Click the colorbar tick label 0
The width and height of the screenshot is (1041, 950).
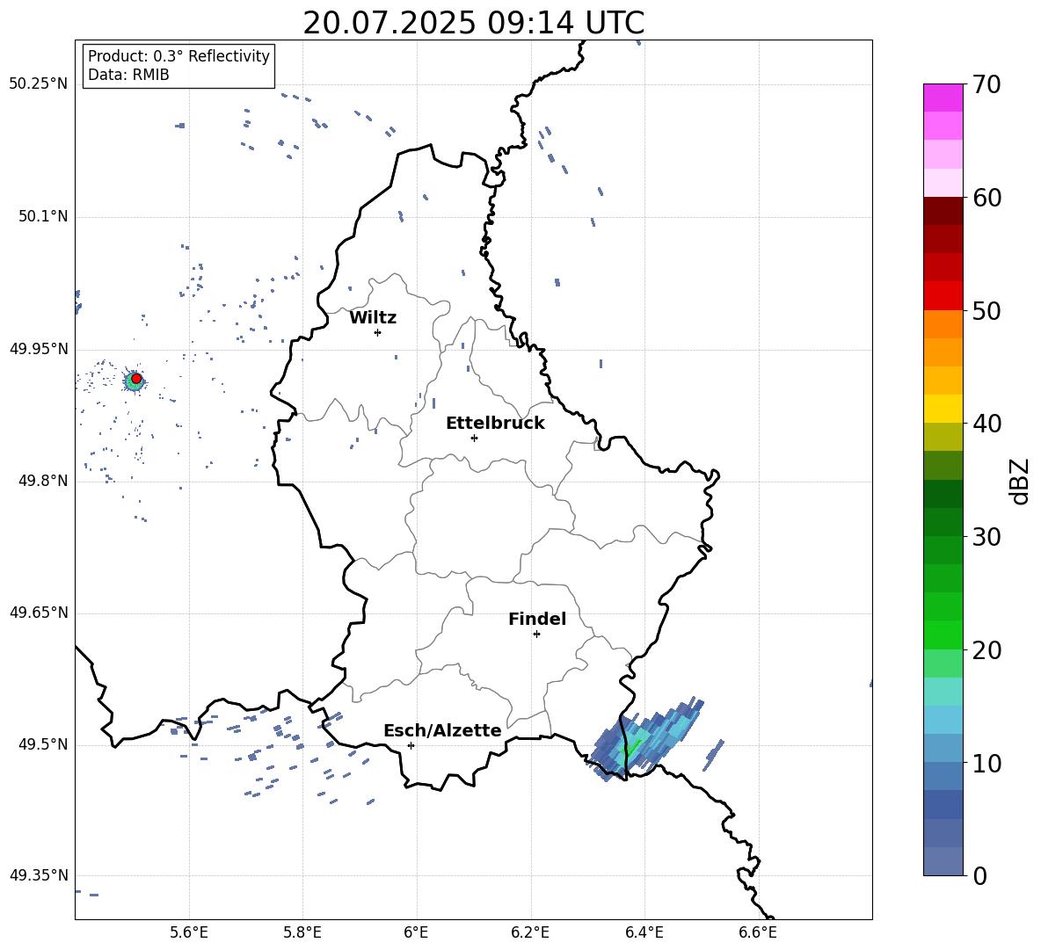tap(979, 875)
